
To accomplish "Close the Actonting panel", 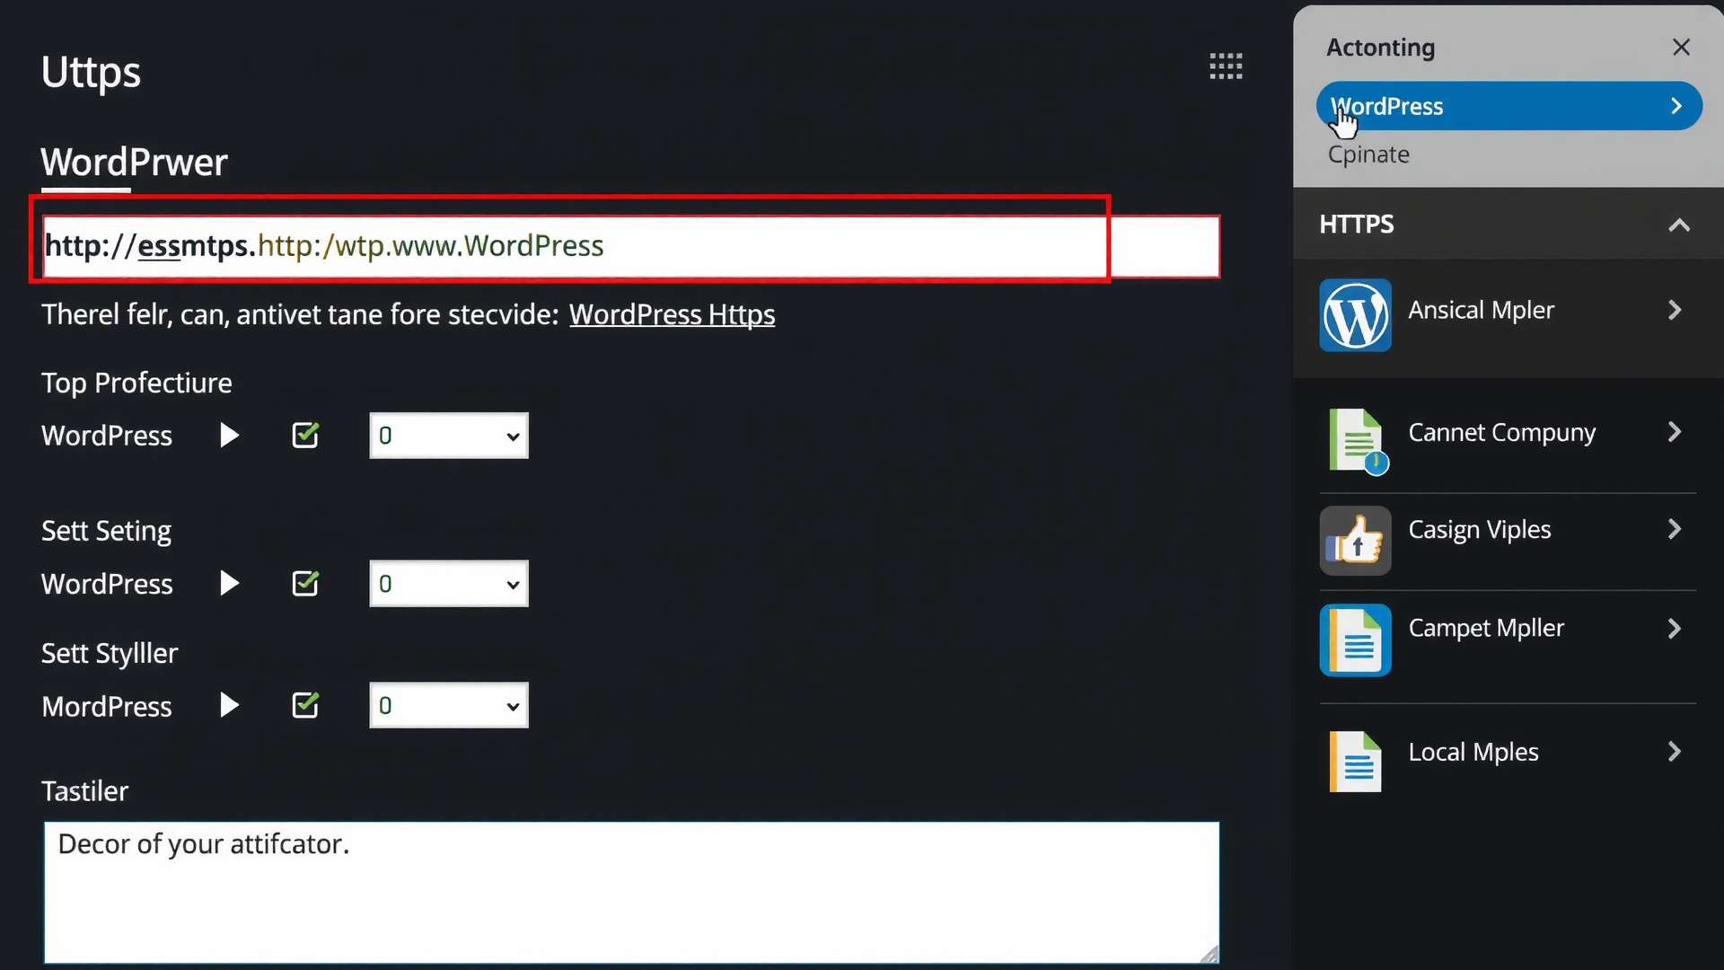I will click(x=1680, y=47).
